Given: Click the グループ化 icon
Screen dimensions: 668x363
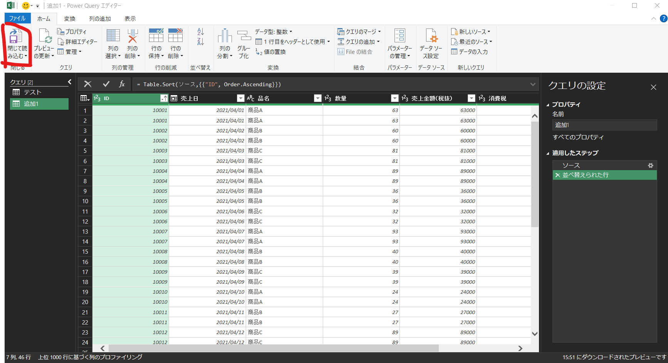Looking at the screenshot, I should [243, 37].
